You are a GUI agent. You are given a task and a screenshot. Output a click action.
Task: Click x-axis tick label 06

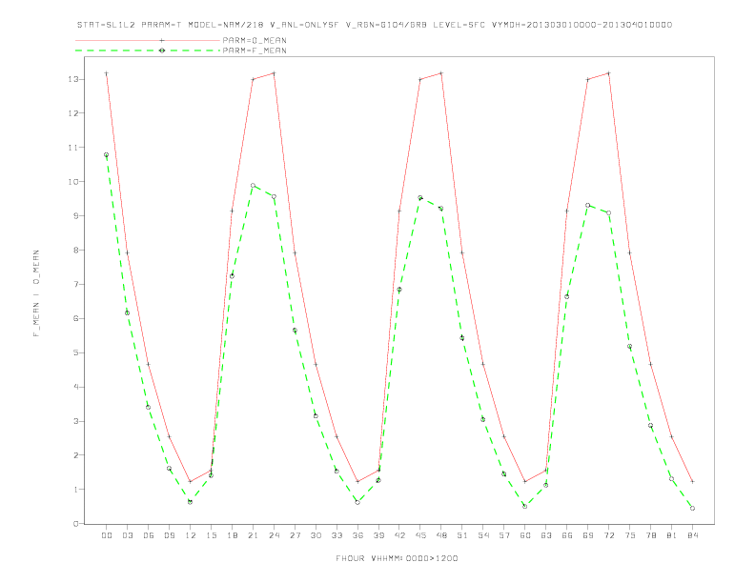click(x=149, y=535)
